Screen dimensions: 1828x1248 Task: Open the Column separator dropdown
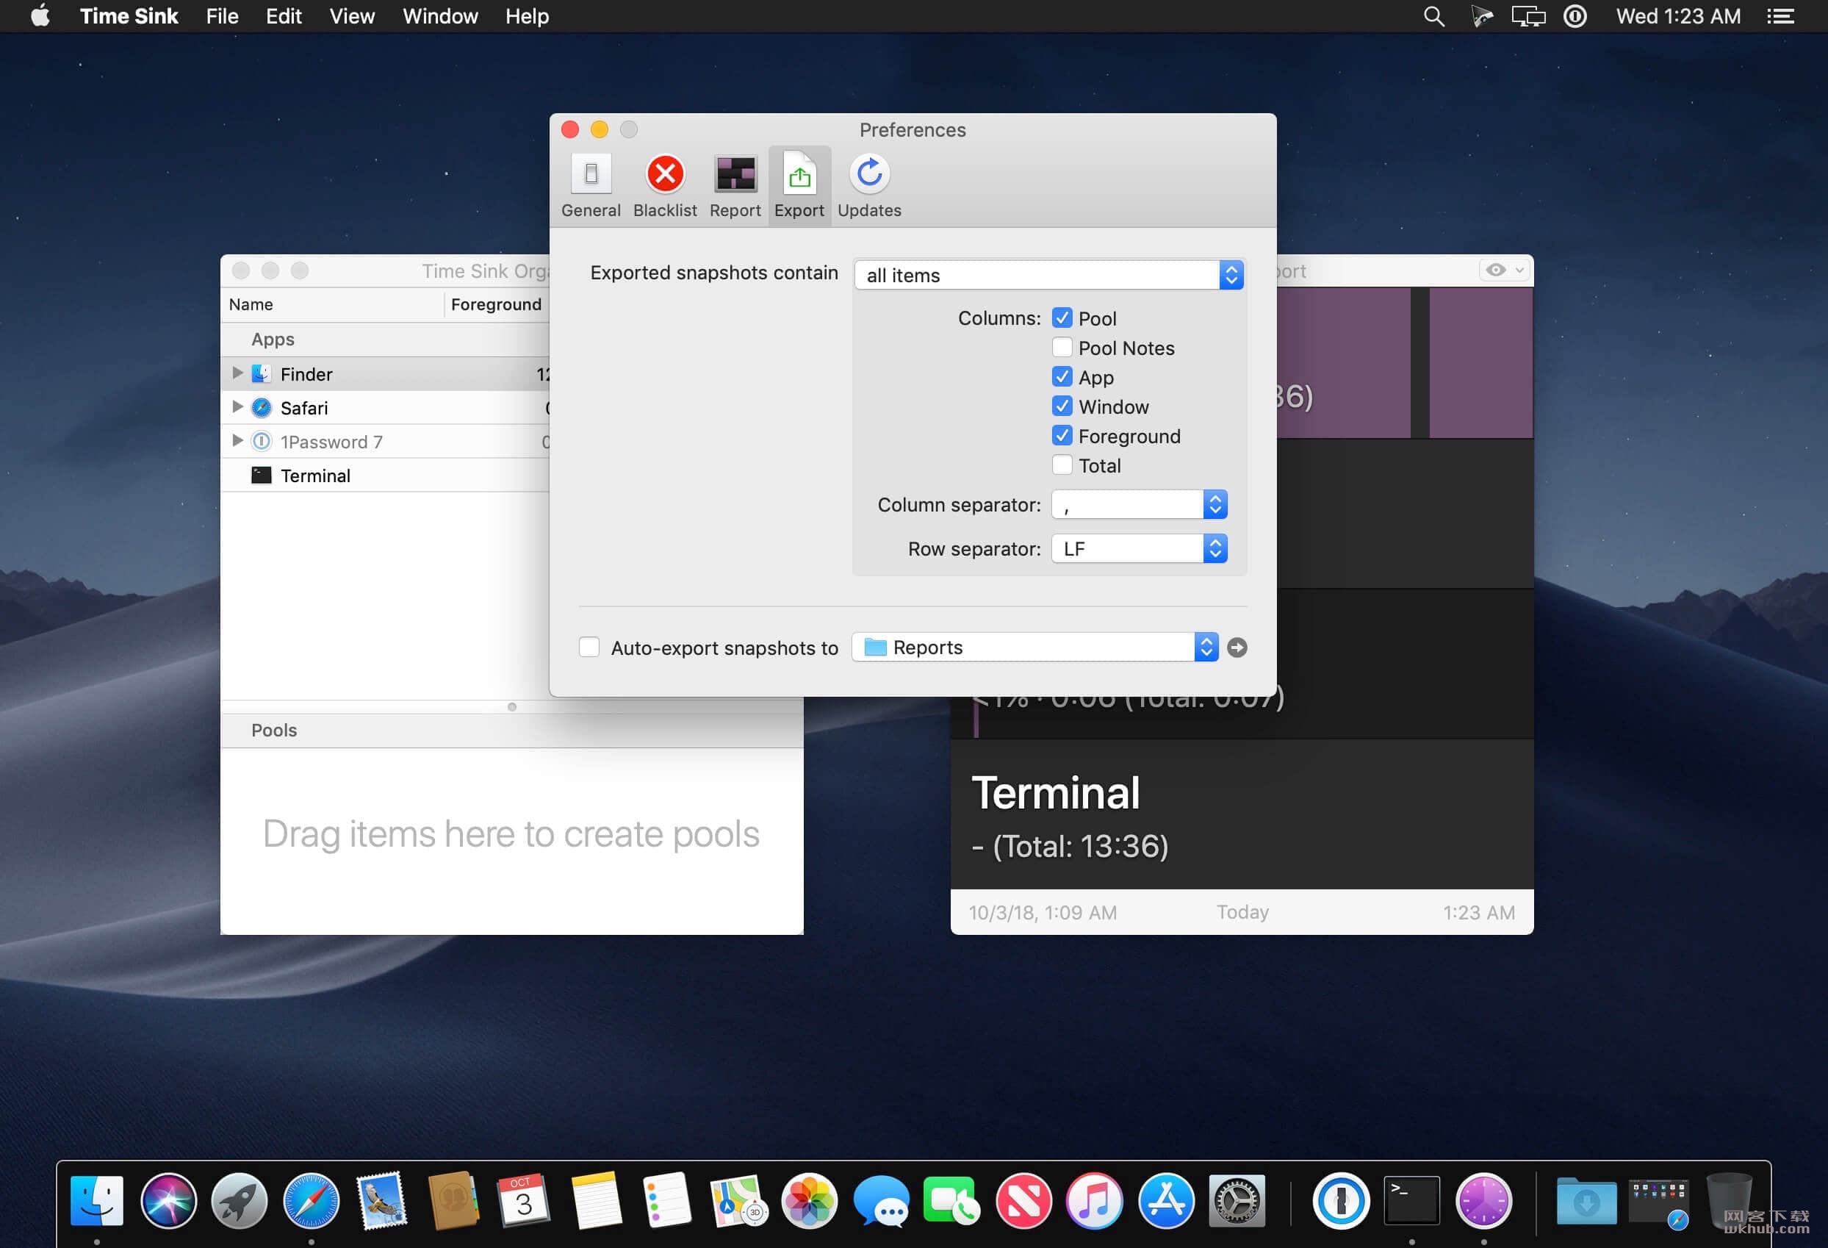coord(1139,504)
